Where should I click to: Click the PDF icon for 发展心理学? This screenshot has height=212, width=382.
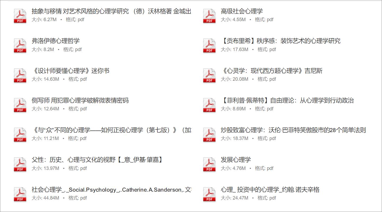pos(209,164)
